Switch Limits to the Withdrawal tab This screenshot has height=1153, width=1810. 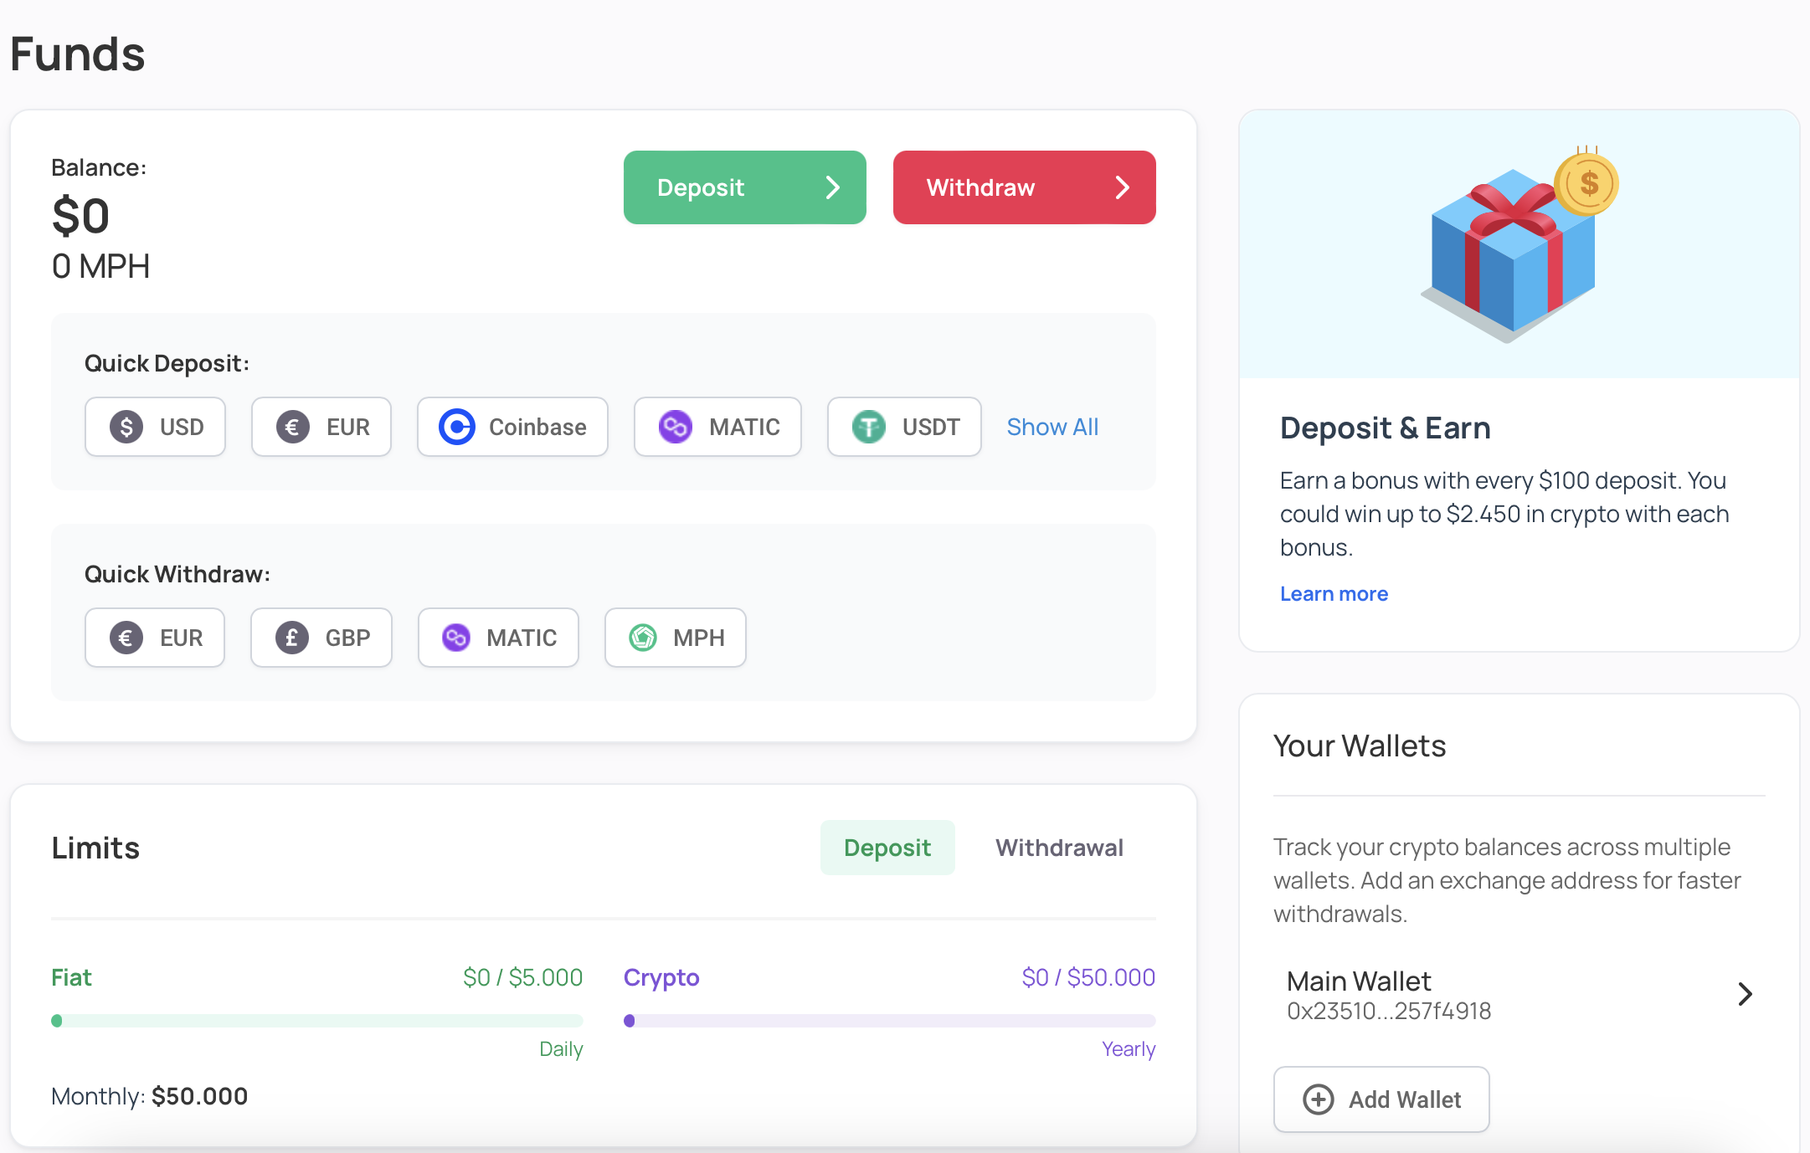tap(1059, 848)
